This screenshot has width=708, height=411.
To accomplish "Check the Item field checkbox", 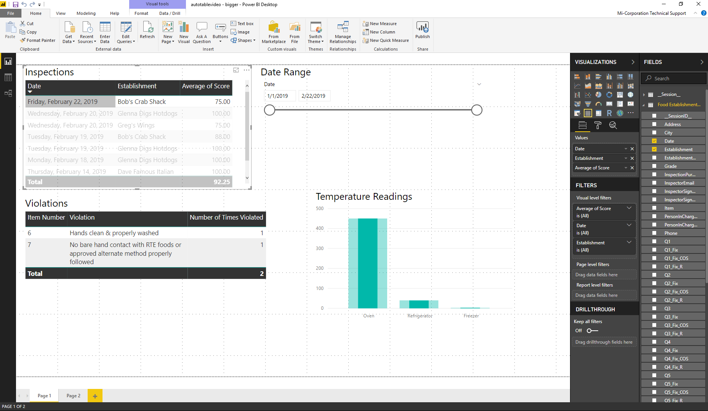I will point(654,208).
